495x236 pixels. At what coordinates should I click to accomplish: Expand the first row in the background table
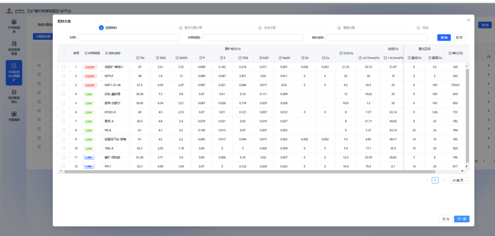[39, 65]
